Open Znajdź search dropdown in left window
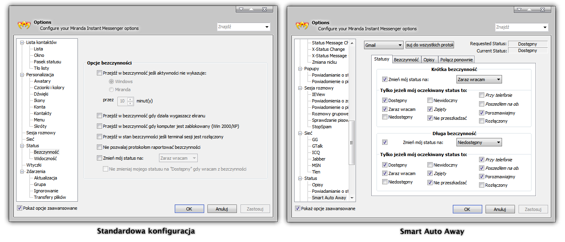 [267, 27]
